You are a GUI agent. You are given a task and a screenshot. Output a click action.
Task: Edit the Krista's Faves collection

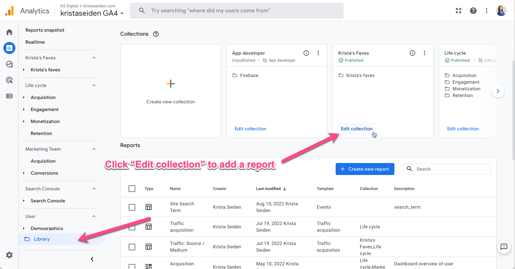click(x=357, y=129)
